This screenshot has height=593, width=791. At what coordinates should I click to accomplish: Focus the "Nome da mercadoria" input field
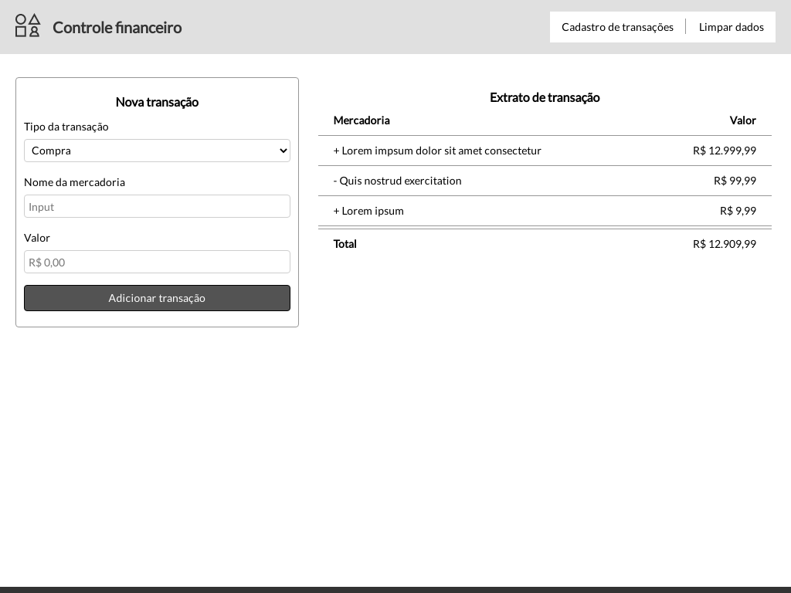coord(157,206)
